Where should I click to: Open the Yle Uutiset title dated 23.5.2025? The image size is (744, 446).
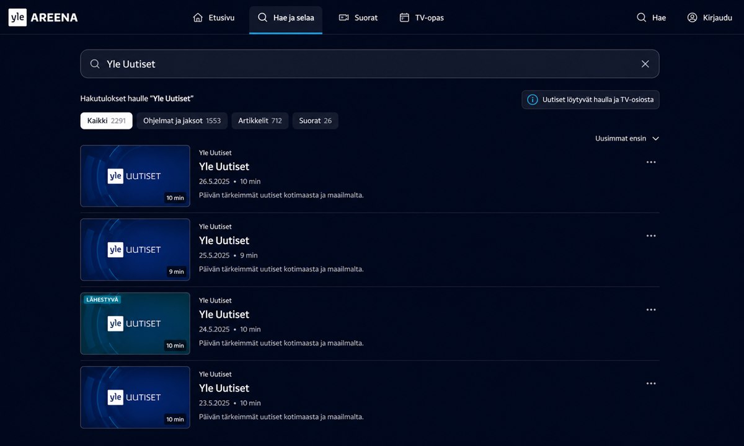[224, 388]
